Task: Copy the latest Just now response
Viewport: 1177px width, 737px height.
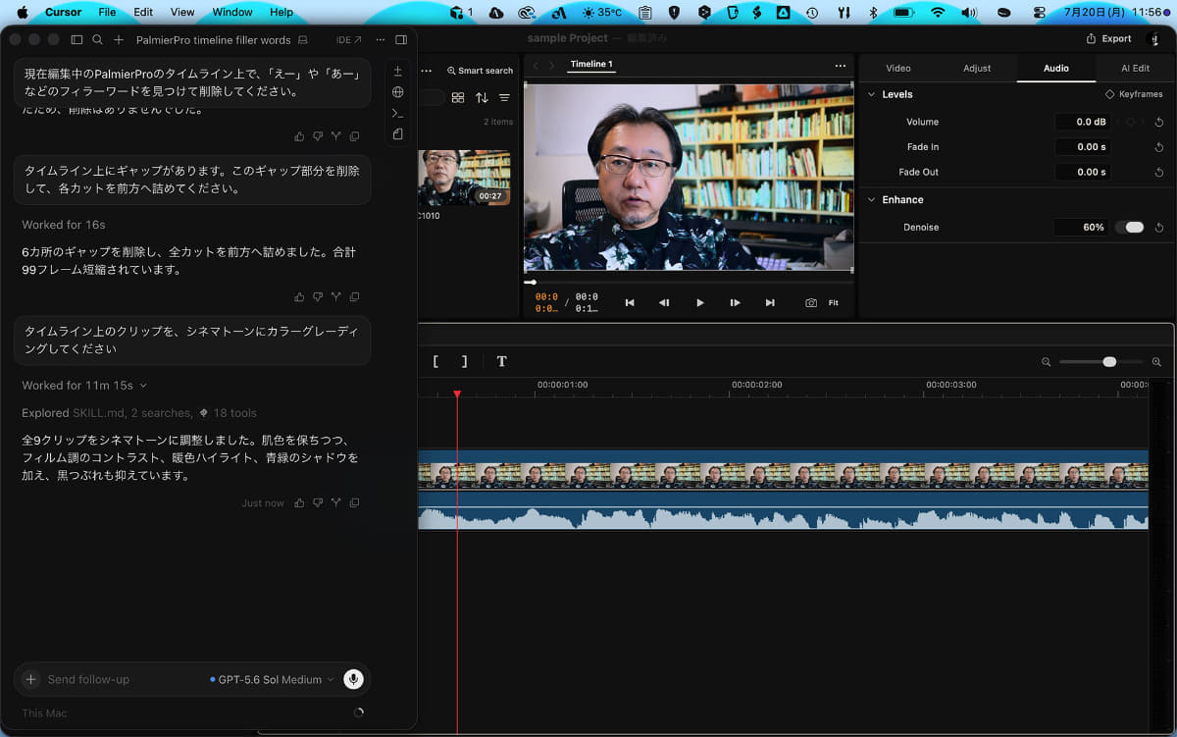Action: 354,502
